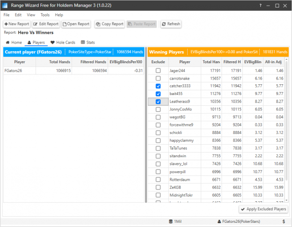The image size is (292, 227).
Task: Uncheck exclude for catcher3333
Action: tap(158, 86)
